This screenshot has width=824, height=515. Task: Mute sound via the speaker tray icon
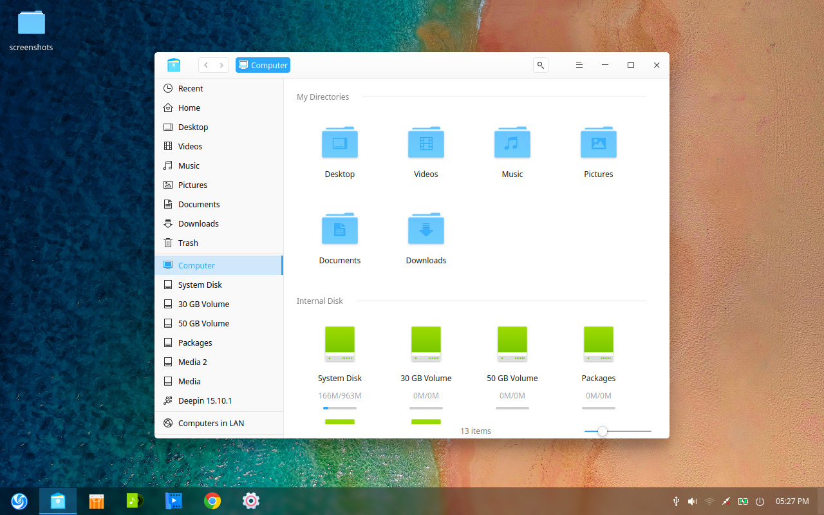point(692,501)
